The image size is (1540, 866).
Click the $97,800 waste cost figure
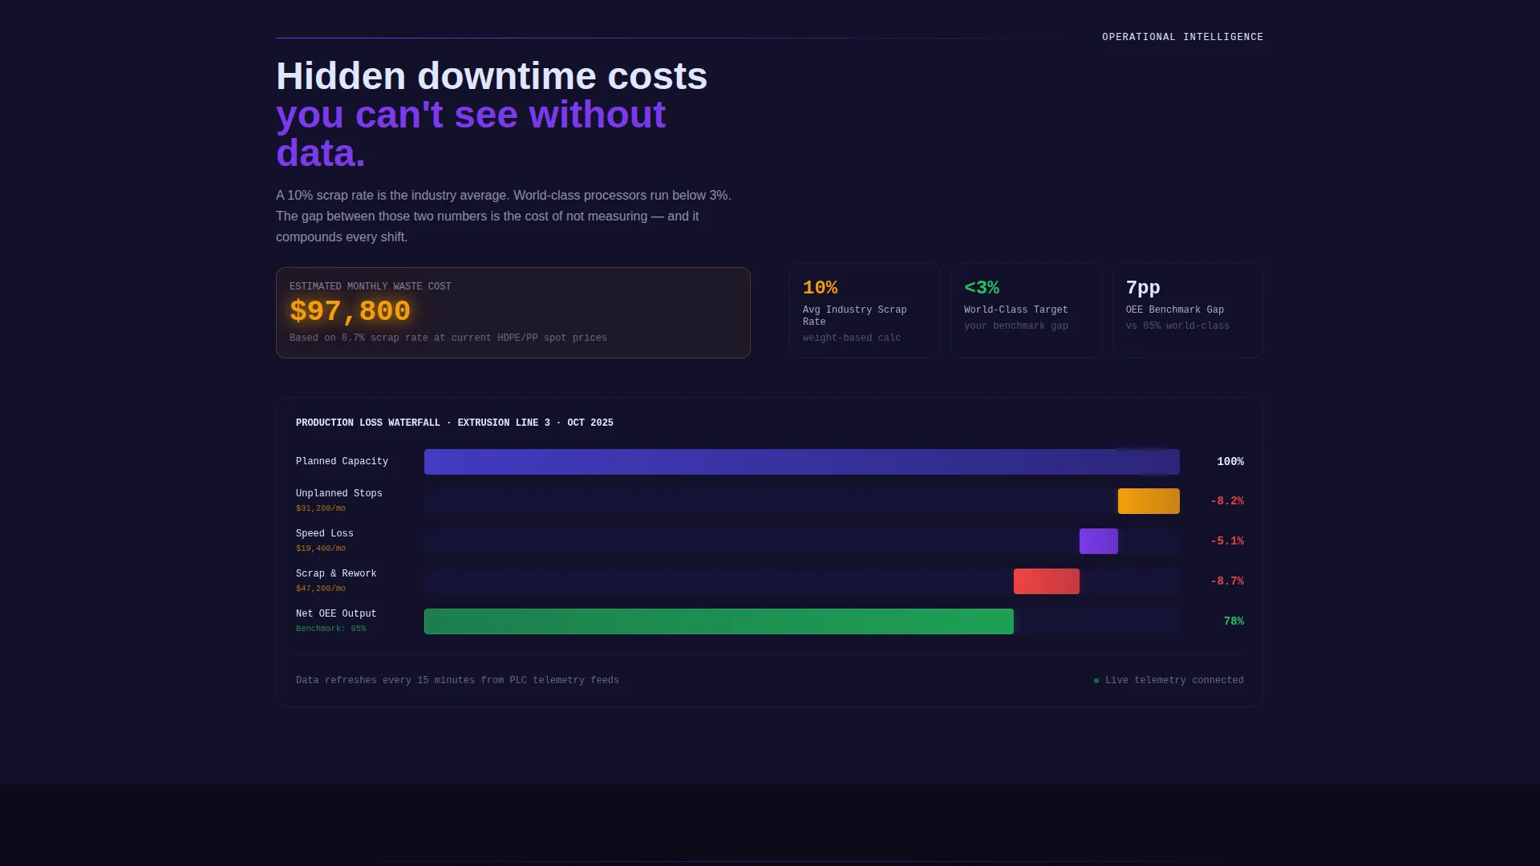[350, 311]
